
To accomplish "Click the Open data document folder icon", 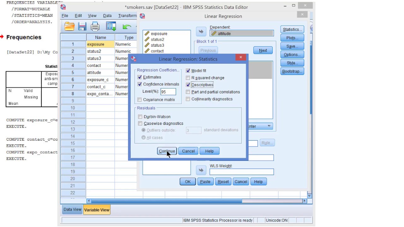I will pyautogui.click(x=69, y=26).
